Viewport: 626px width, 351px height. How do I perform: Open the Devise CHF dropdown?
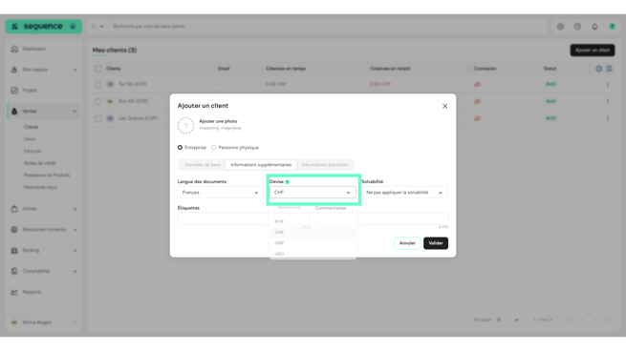(x=313, y=193)
